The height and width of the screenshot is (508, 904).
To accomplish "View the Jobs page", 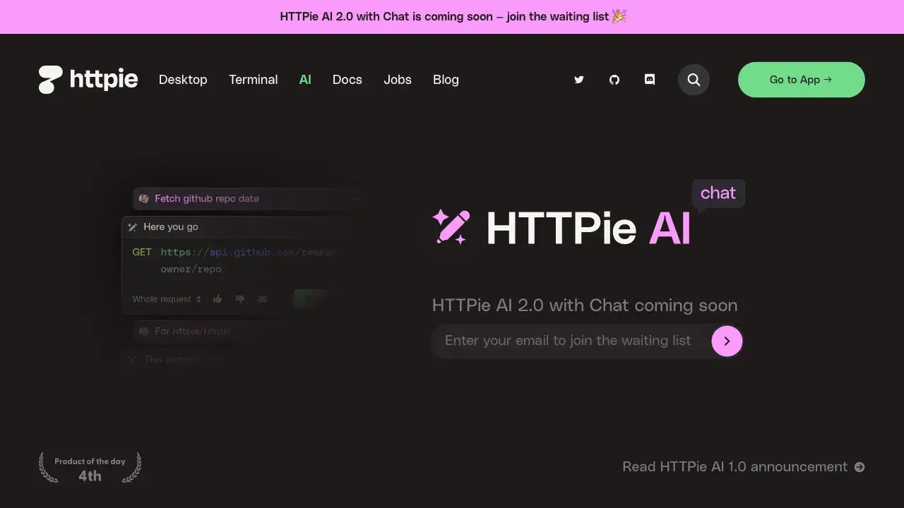I will pyautogui.click(x=398, y=80).
